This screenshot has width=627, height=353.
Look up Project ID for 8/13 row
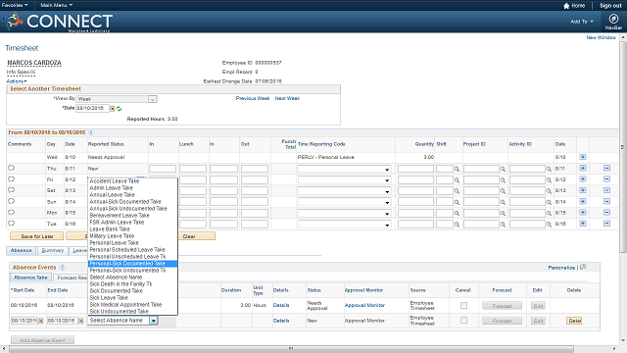point(503,191)
